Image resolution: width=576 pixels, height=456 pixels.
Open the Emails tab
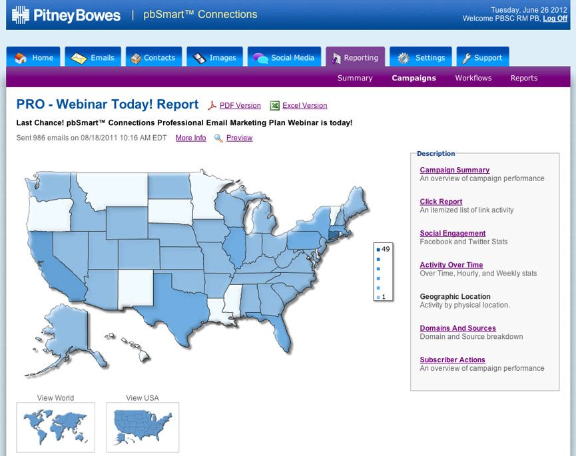93,57
